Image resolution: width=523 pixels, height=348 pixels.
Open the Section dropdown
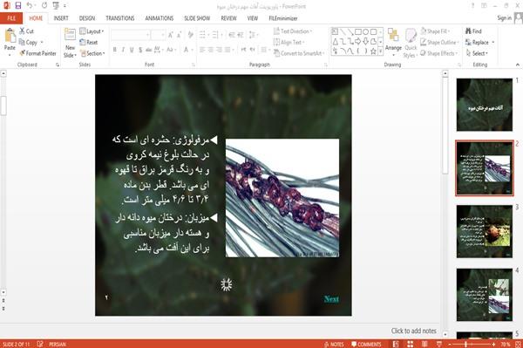tap(92, 53)
